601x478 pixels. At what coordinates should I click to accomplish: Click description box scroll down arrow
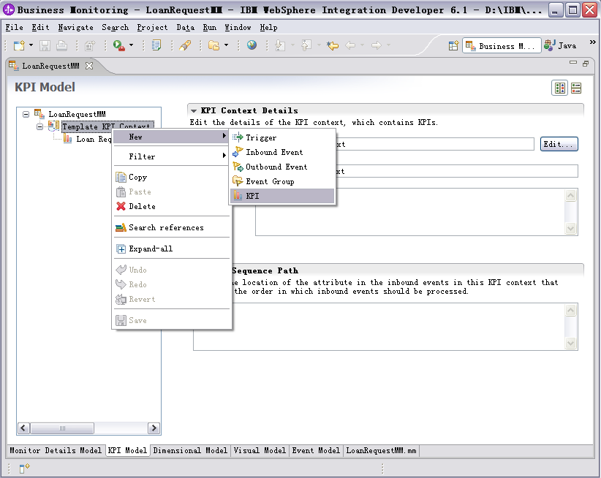[571, 228]
